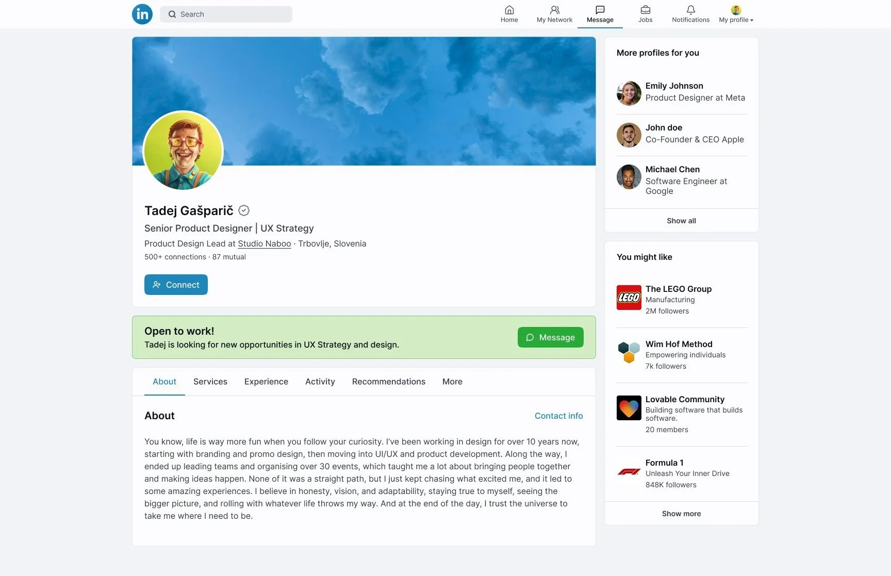Click 'Software Engineer at Google' text
Image resolution: width=891 pixels, height=576 pixels.
[686, 186]
